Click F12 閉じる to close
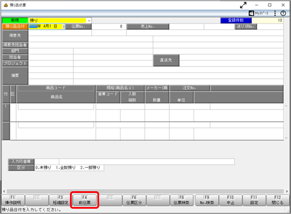 pos(278,200)
